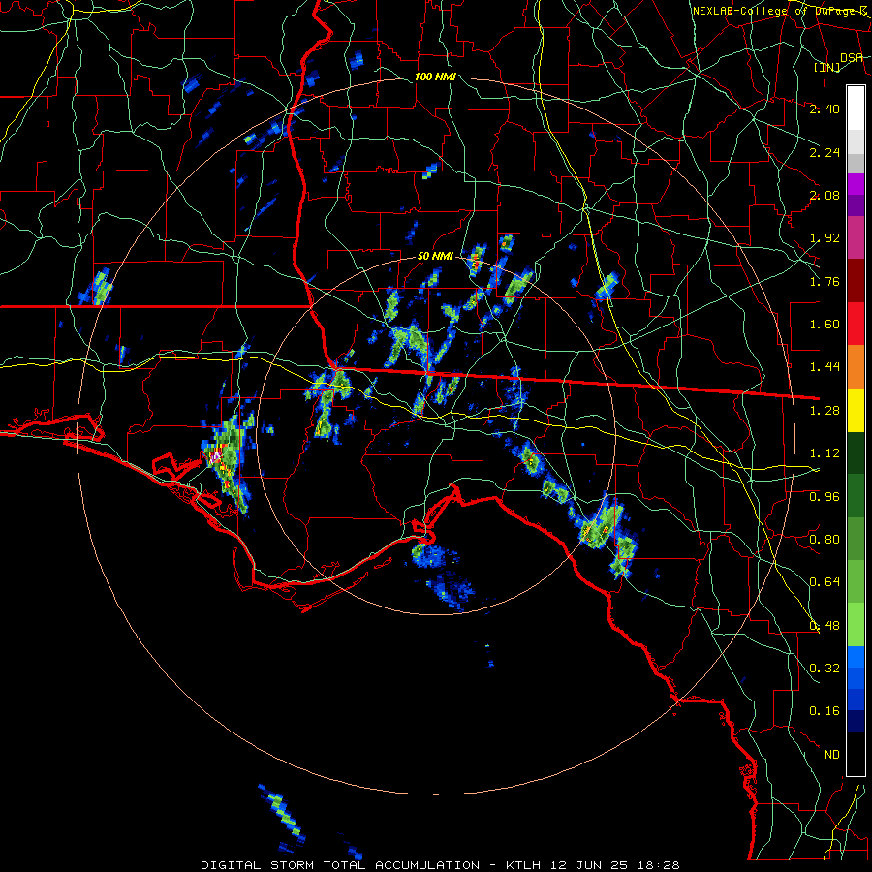Pick the bright red swatch in the color scale
This screenshot has height=872, width=872.
pos(856,324)
